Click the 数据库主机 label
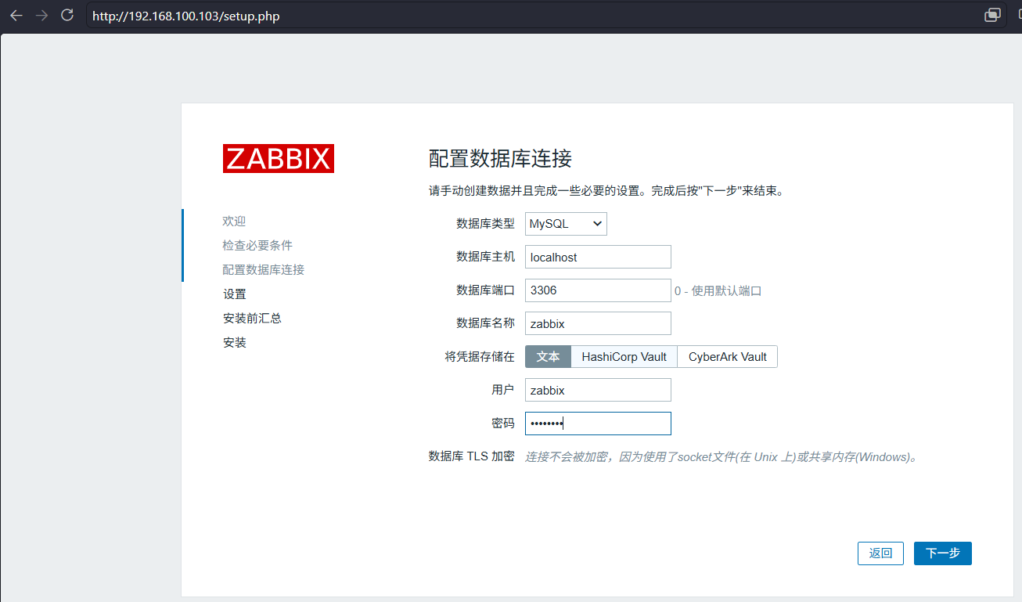1022x602 pixels. pos(485,257)
